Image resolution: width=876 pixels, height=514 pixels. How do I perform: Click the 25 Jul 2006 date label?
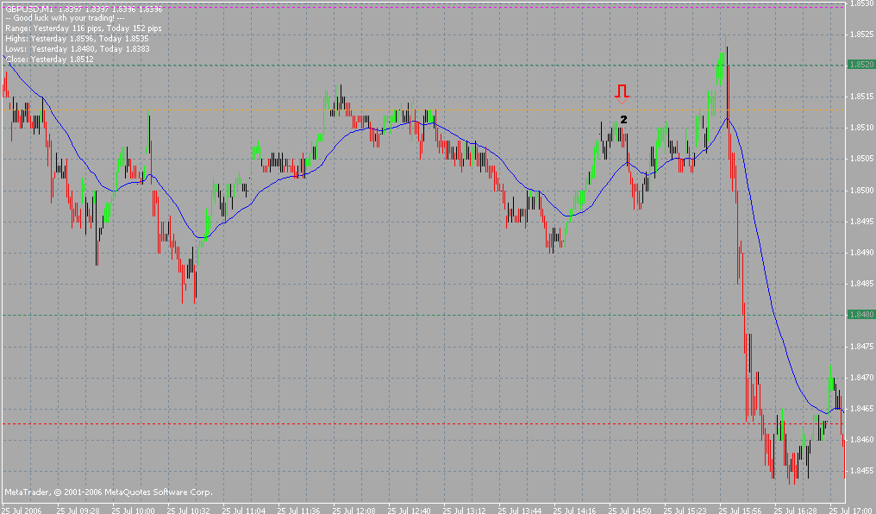point(22,510)
